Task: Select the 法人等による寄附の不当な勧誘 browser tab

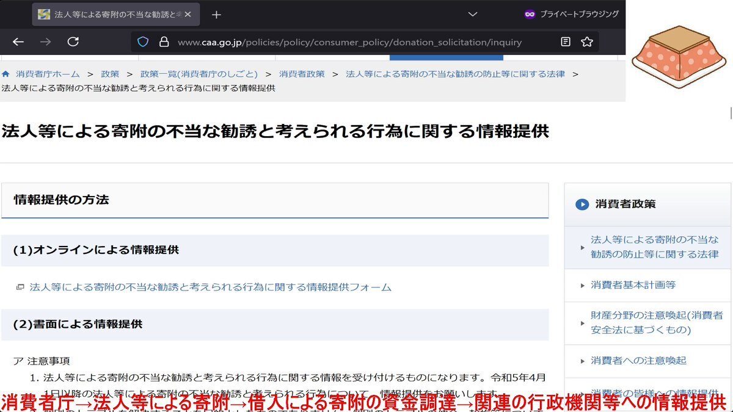Action: (x=116, y=14)
